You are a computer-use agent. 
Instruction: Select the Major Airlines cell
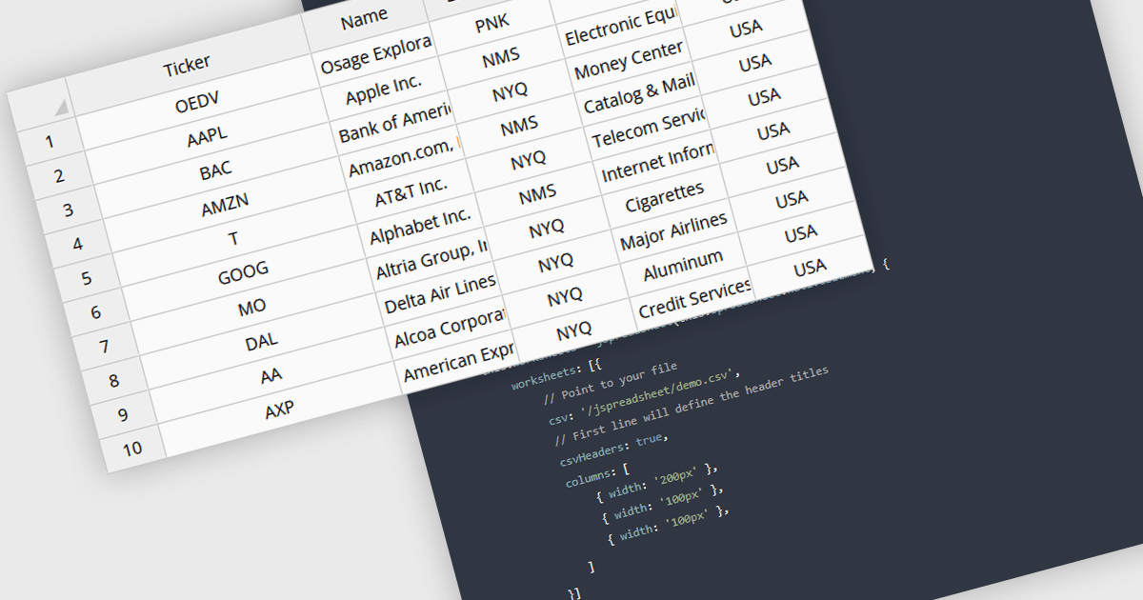pyautogui.click(x=673, y=232)
